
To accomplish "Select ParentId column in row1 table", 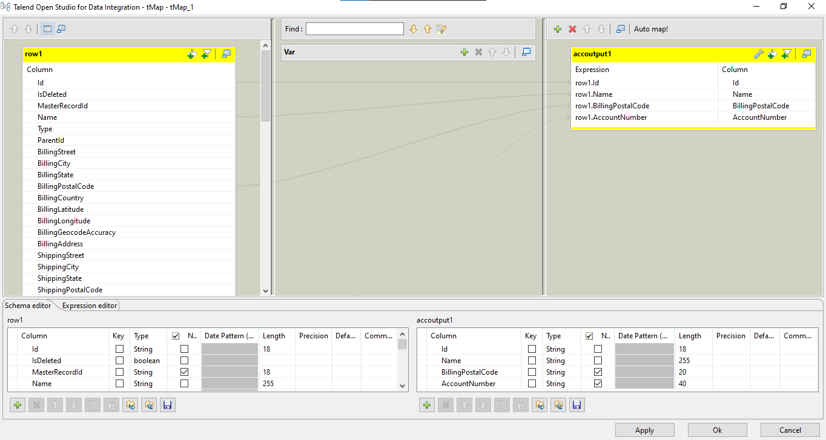I will [128, 140].
